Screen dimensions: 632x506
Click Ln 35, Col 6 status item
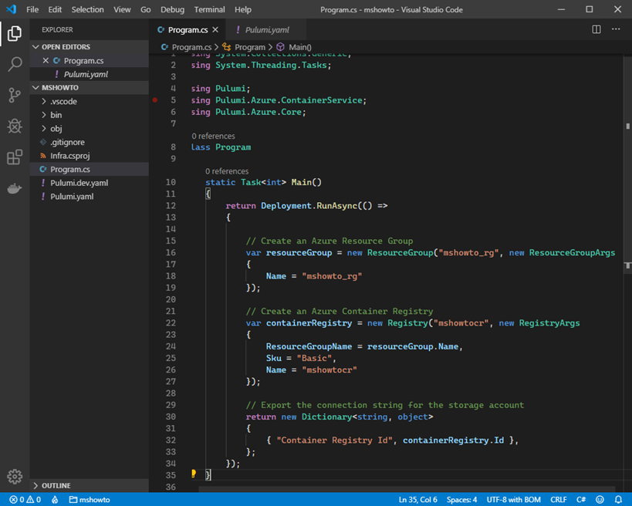click(417, 500)
